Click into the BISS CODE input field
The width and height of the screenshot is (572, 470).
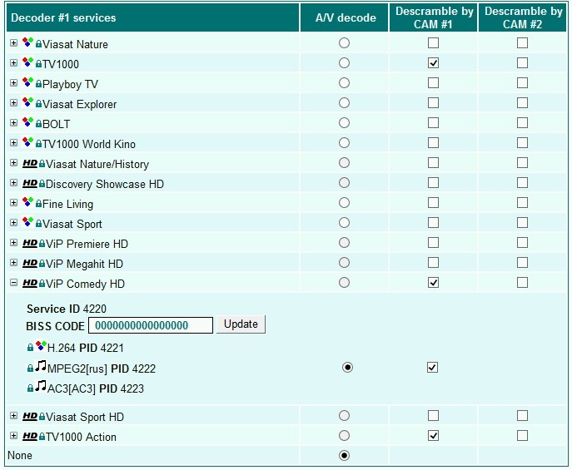click(151, 325)
